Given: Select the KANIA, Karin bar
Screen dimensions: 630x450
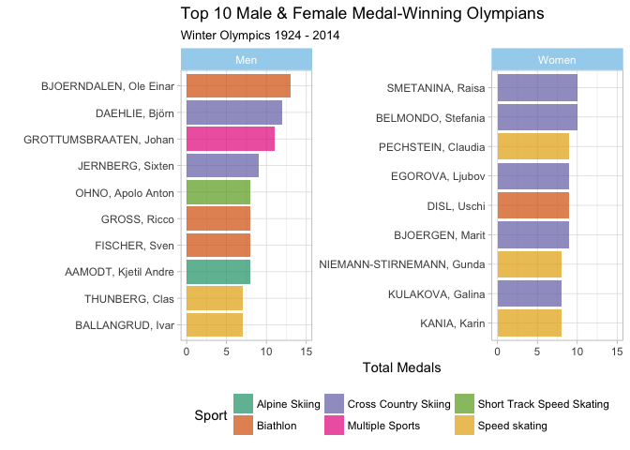Looking at the screenshot, I should pyautogui.click(x=529, y=323).
